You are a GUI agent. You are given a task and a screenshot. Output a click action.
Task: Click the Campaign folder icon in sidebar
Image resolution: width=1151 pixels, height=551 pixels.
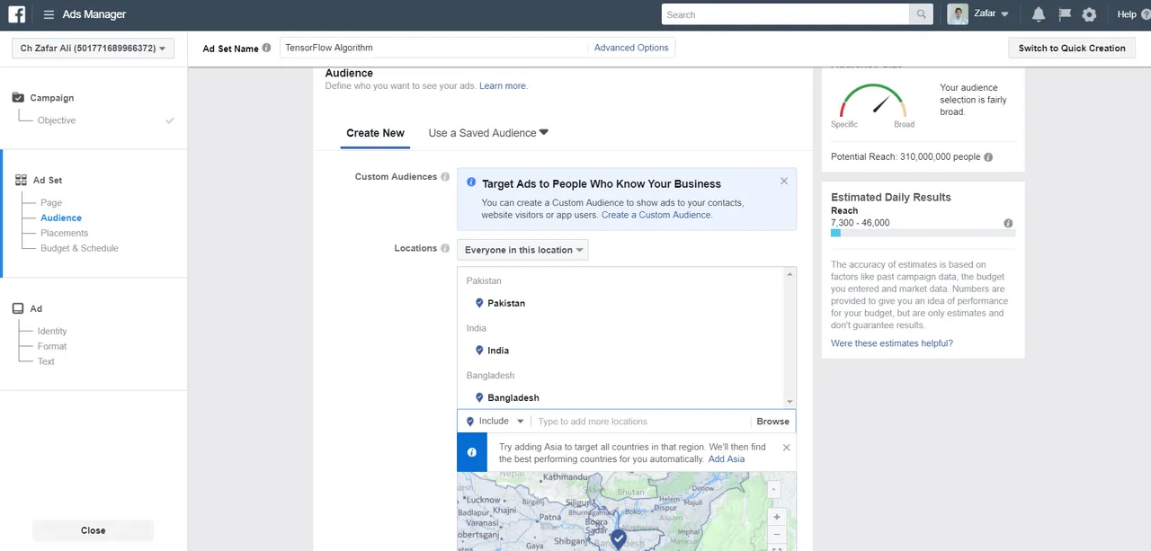[x=18, y=97]
